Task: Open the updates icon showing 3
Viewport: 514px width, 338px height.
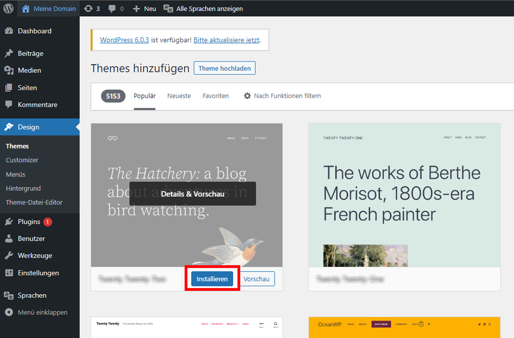Action: point(88,8)
